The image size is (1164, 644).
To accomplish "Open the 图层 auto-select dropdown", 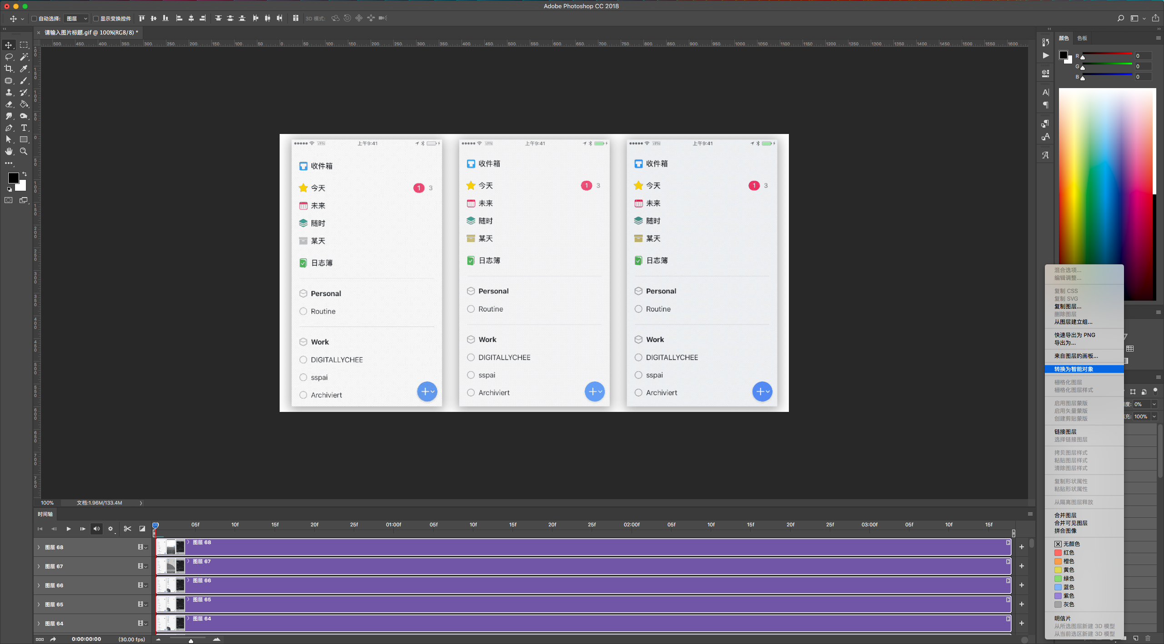I will click(76, 19).
